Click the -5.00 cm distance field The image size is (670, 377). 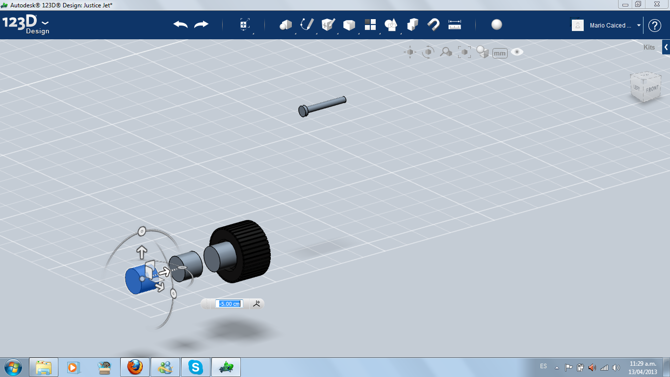point(229,304)
